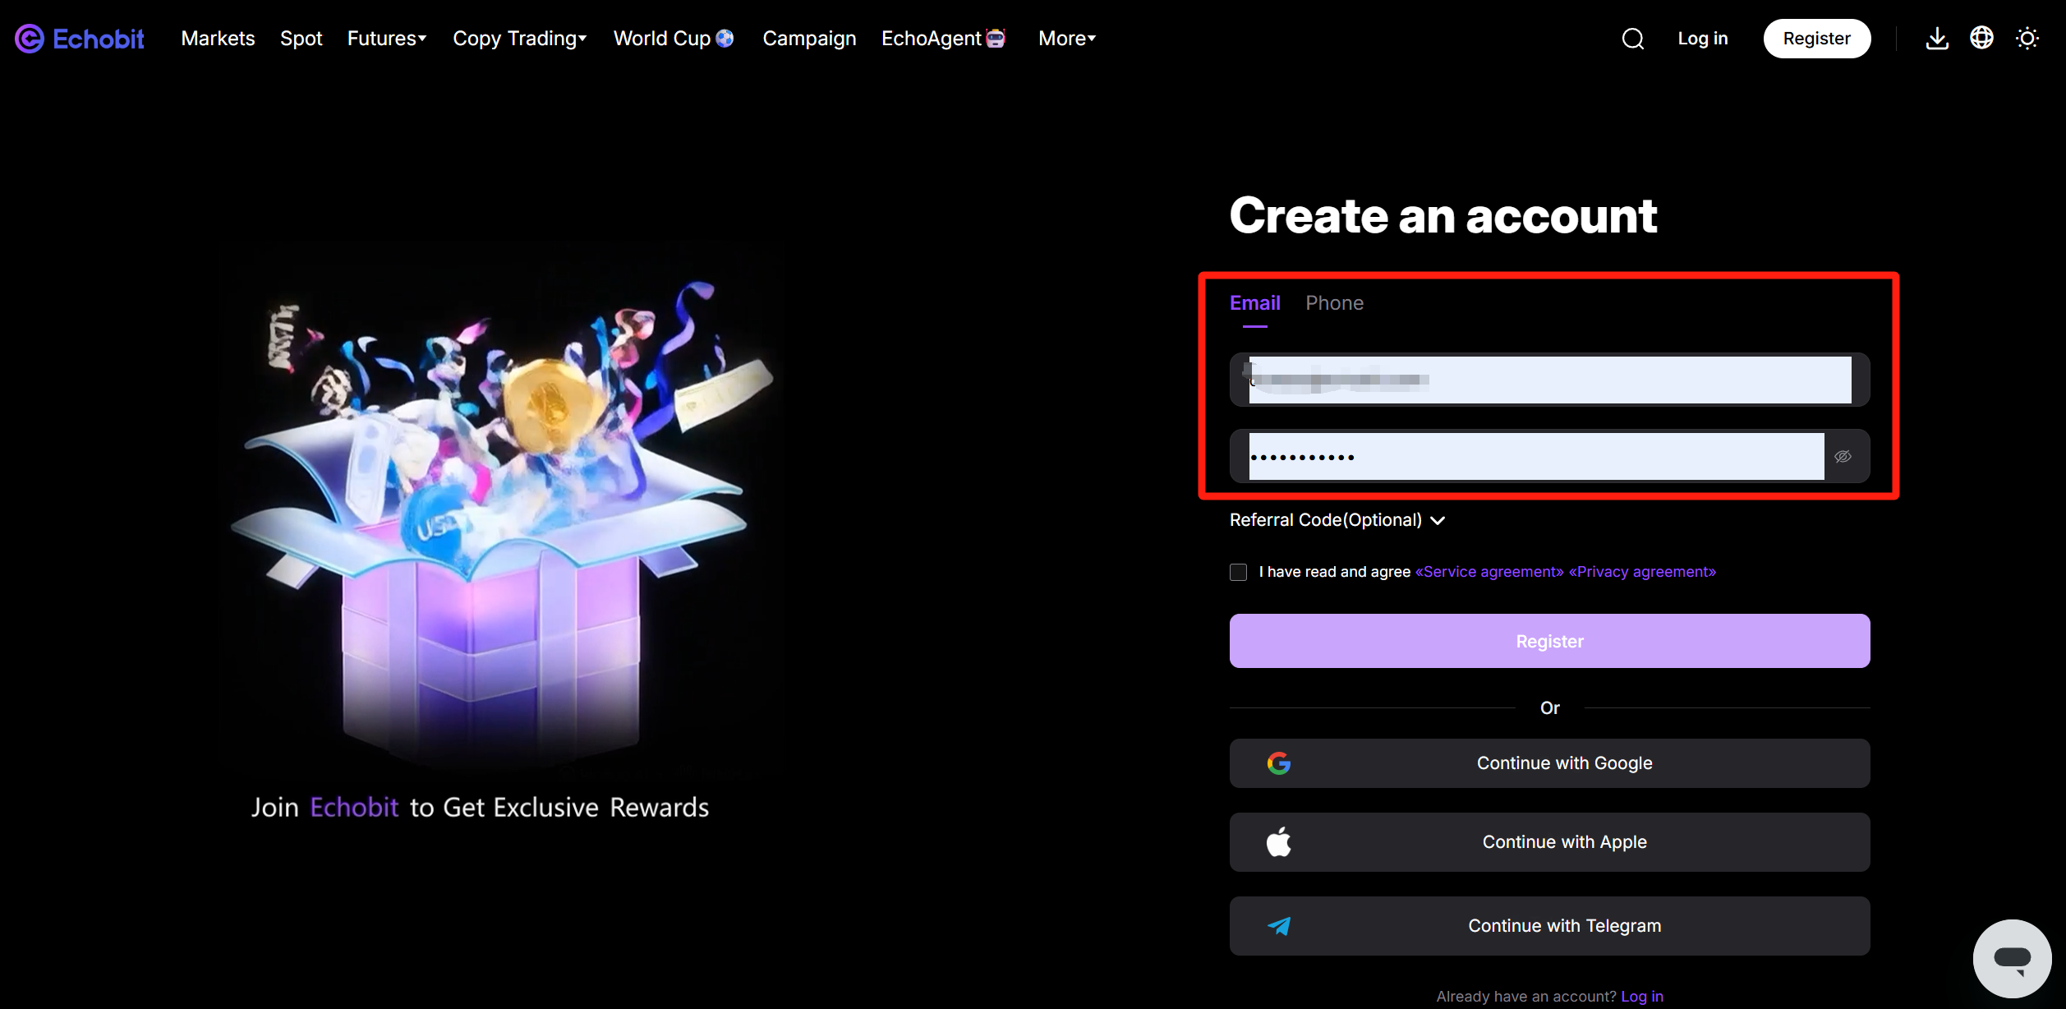This screenshot has height=1009, width=2066.
Task: Show password via the eye icon
Action: 1843,456
